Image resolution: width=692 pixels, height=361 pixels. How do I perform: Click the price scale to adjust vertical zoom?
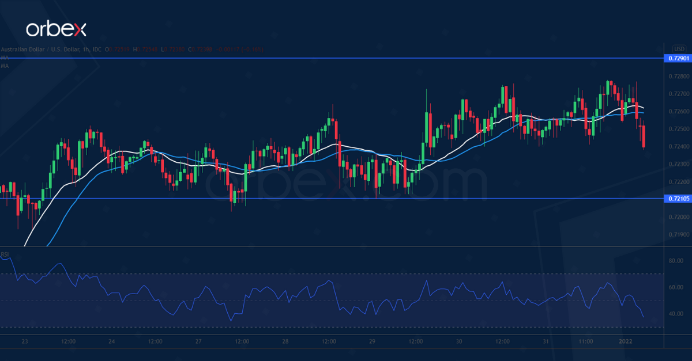tap(676, 144)
